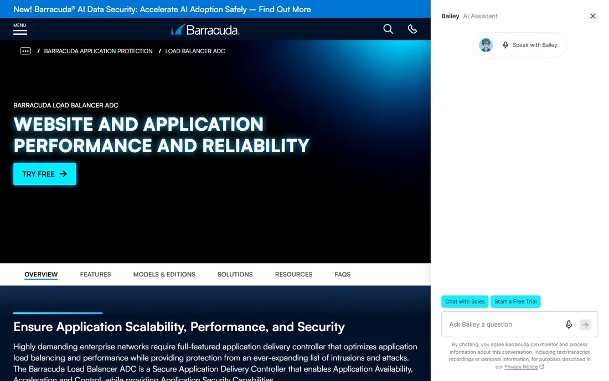
Task: Click the send arrow in Bailey chat
Action: pyautogui.click(x=585, y=325)
